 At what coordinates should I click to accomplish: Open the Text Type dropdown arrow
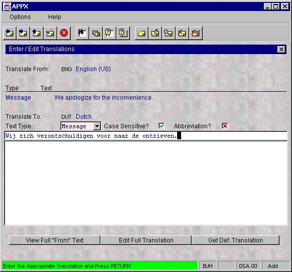click(x=97, y=126)
